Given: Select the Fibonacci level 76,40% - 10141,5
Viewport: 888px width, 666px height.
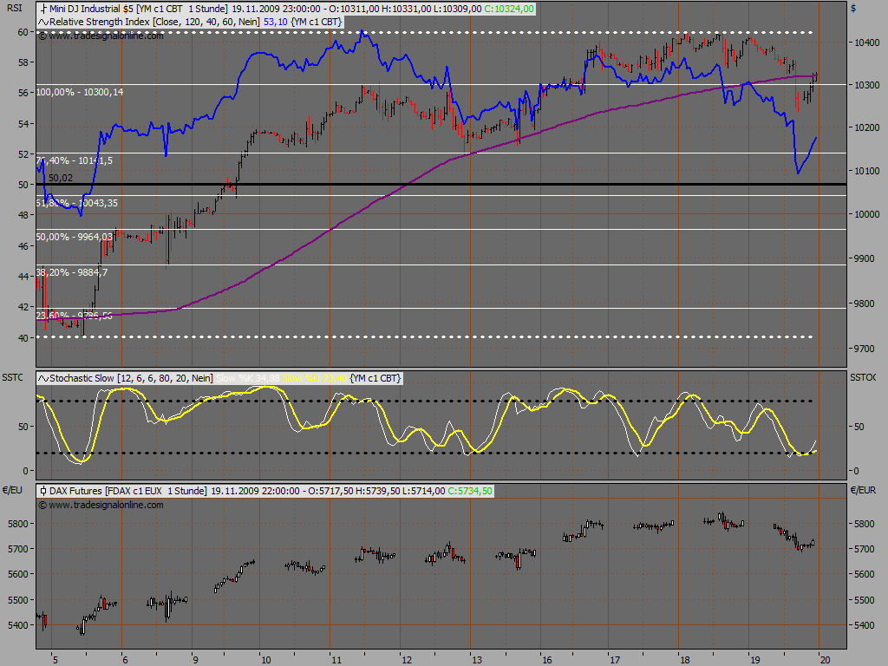Looking at the screenshot, I should 75,160.
